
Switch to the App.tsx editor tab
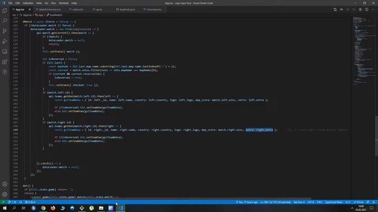(19, 9)
